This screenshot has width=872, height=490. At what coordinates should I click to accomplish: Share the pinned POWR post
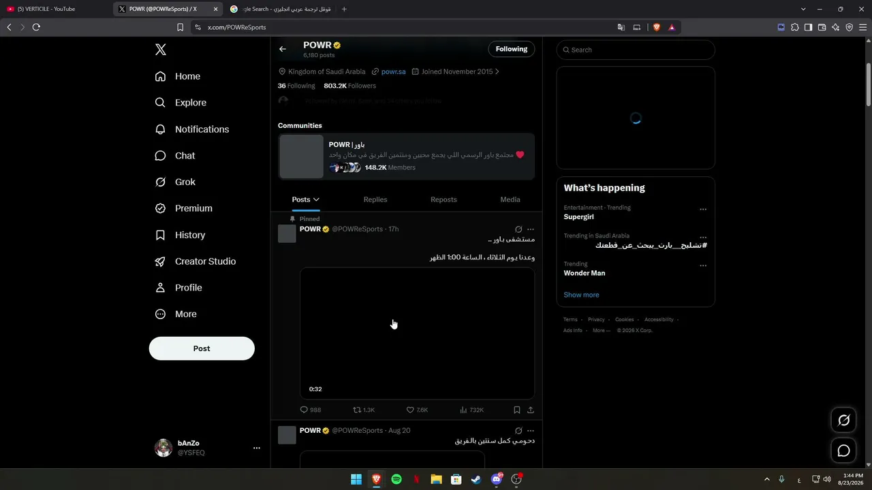531,410
